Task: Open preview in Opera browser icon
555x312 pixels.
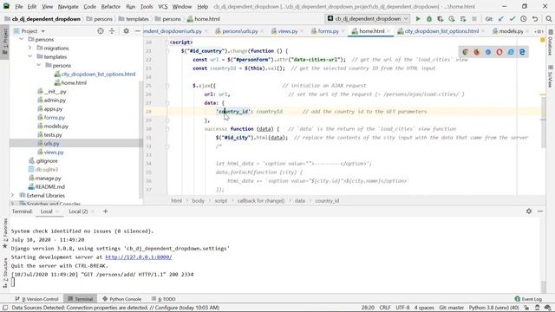Action: 499,52
